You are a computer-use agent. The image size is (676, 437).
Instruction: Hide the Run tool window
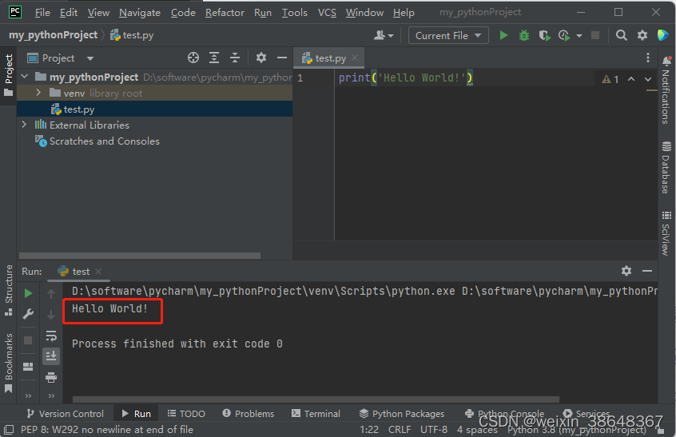click(647, 271)
